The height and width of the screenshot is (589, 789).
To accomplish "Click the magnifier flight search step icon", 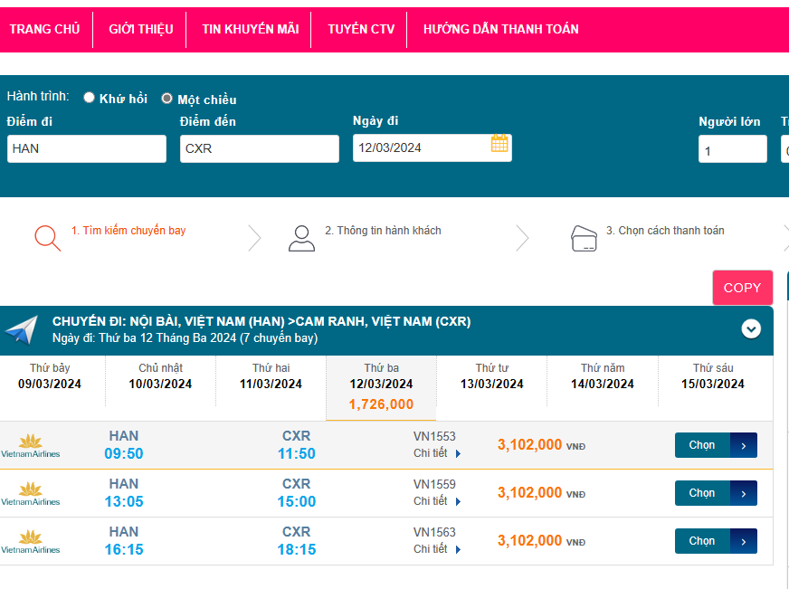I will [47, 237].
